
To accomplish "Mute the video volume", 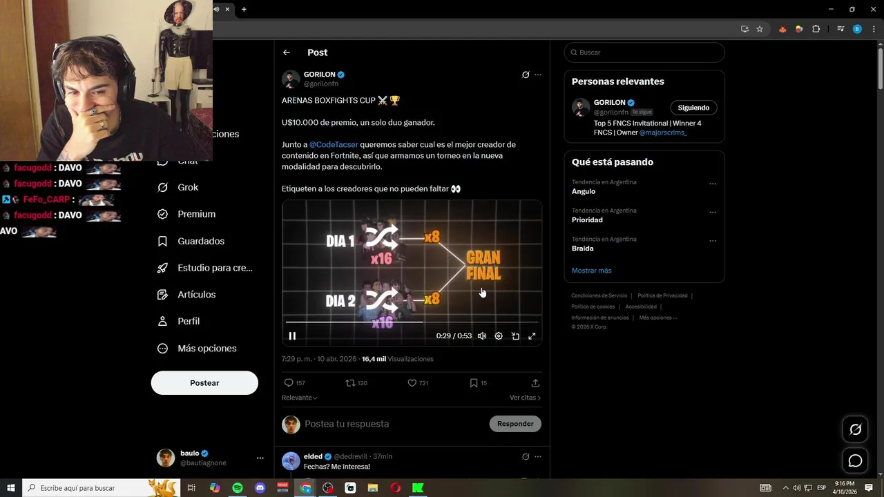I will (x=482, y=336).
